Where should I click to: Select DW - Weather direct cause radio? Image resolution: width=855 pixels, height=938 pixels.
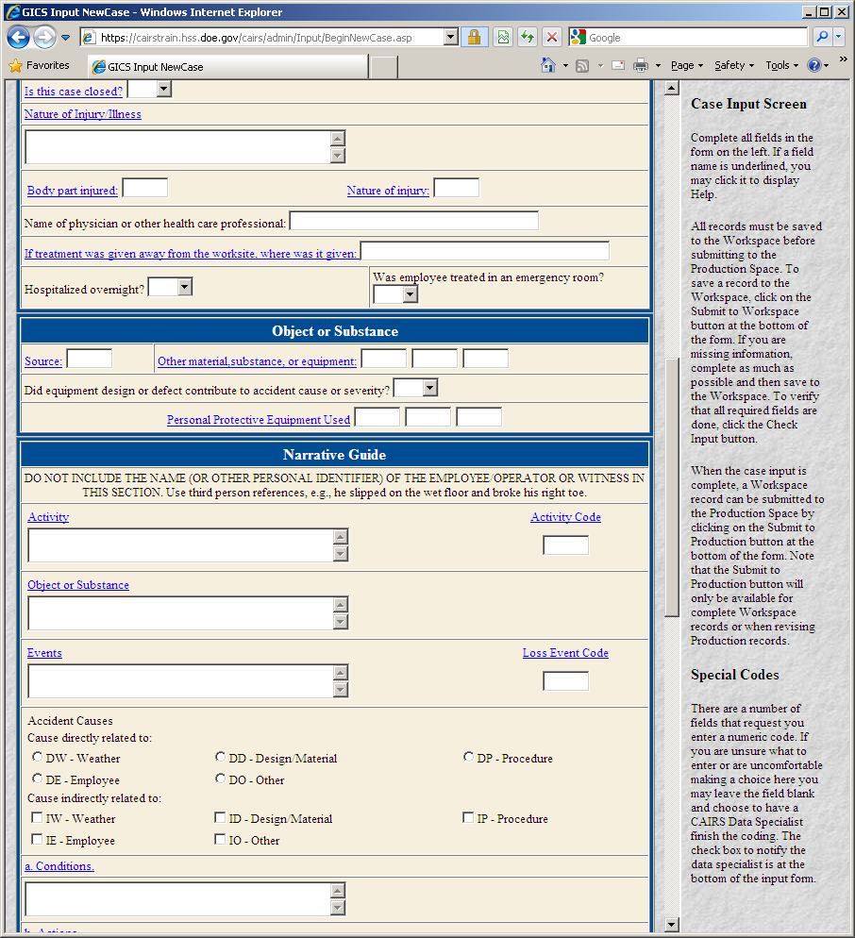pos(37,757)
